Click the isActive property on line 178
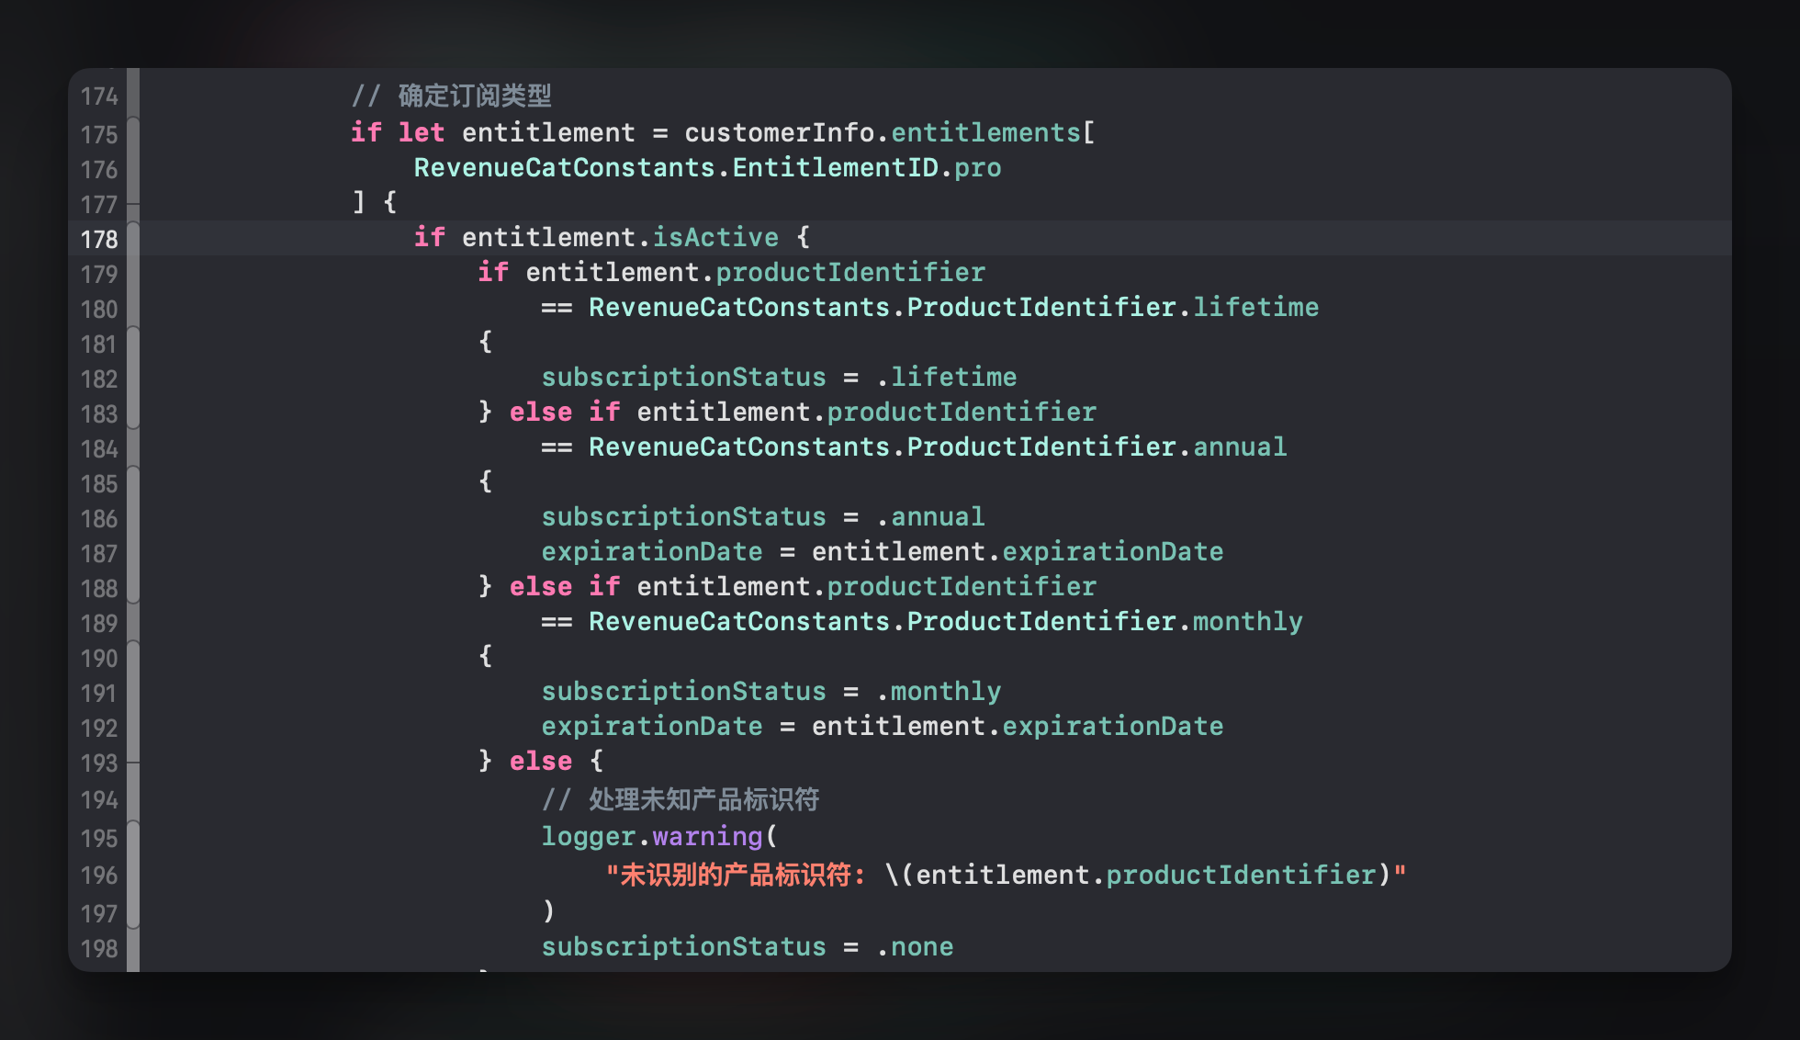Screen dimensions: 1800x1040 coord(715,238)
